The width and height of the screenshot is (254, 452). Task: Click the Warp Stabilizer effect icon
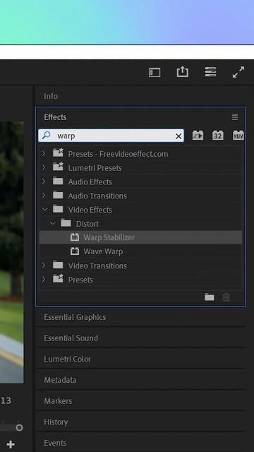point(75,237)
